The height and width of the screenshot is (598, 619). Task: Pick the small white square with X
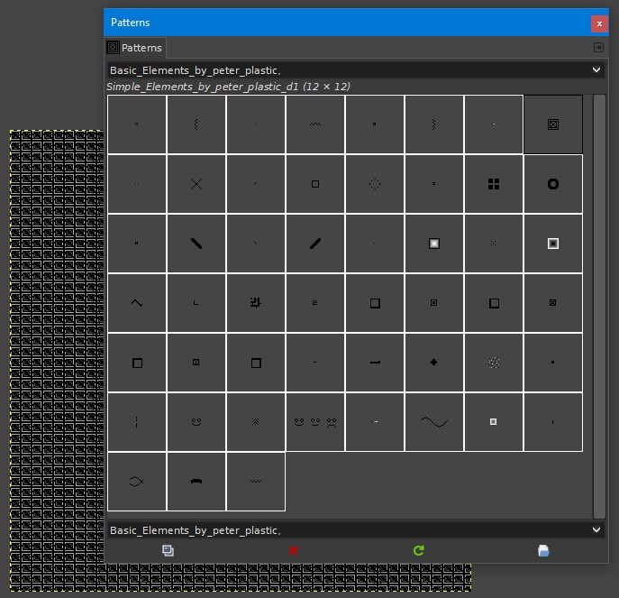[x=494, y=422]
